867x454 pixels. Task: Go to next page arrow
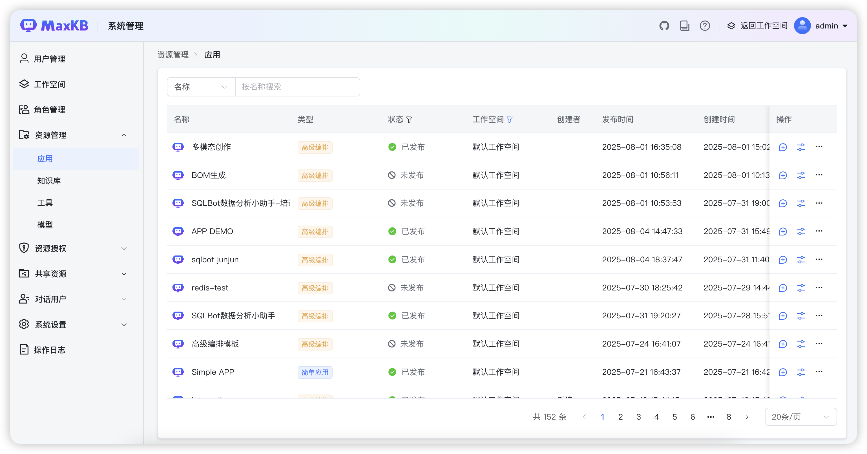747,417
